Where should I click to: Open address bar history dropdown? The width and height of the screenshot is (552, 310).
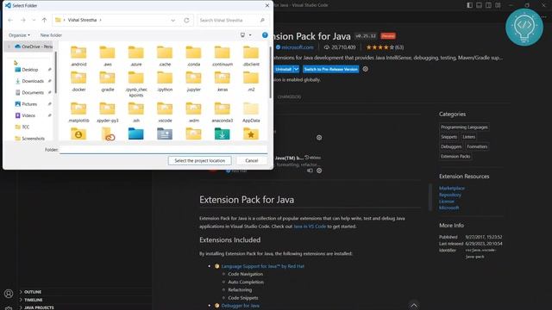coord(172,20)
